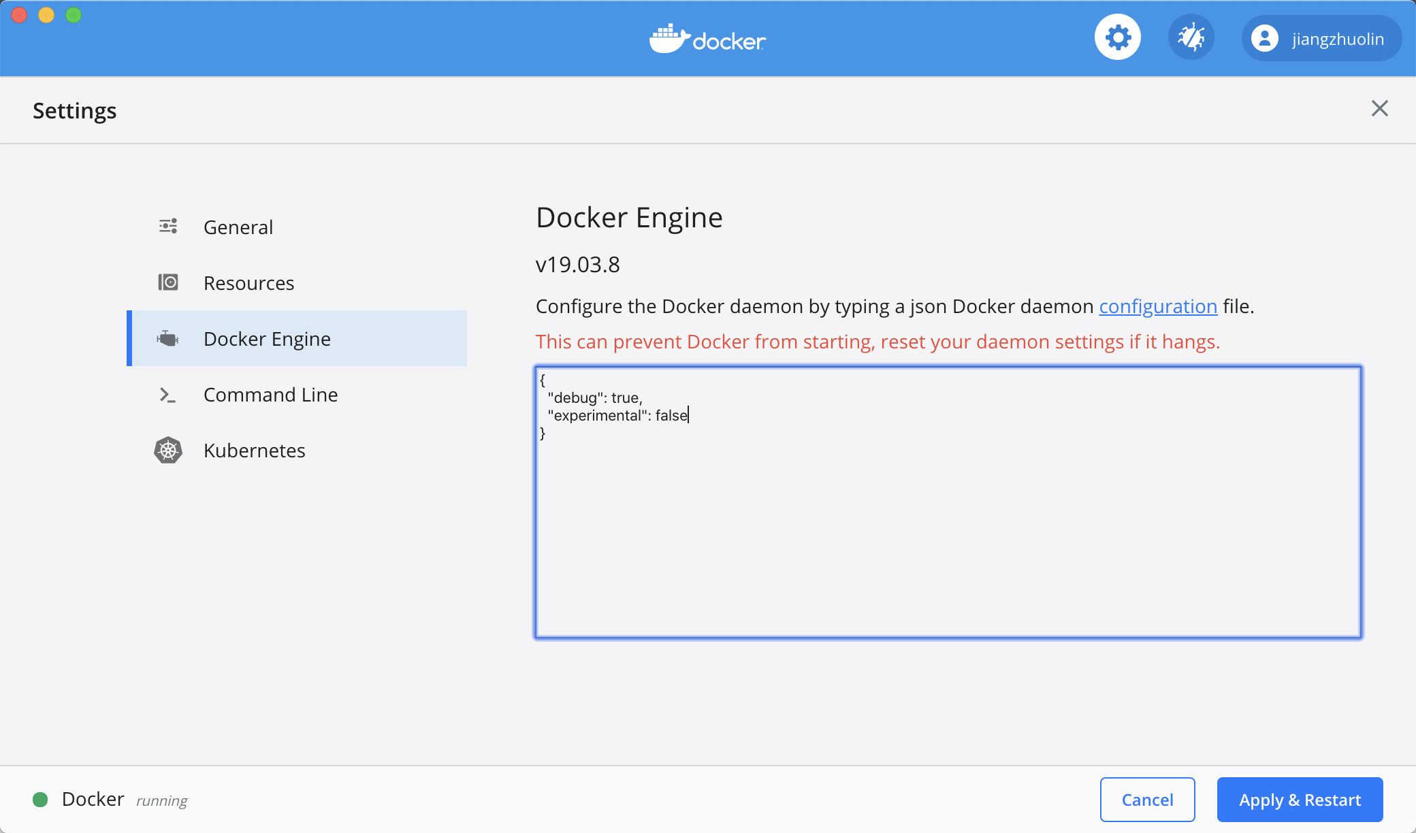Switch to the Resources tab

pyautogui.click(x=297, y=282)
